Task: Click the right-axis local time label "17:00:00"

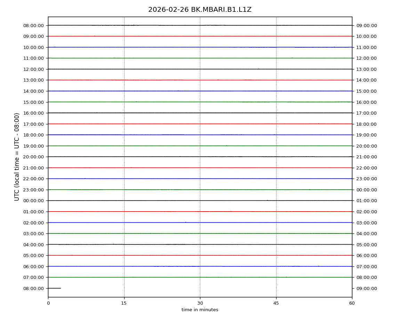Action: (366, 113)
